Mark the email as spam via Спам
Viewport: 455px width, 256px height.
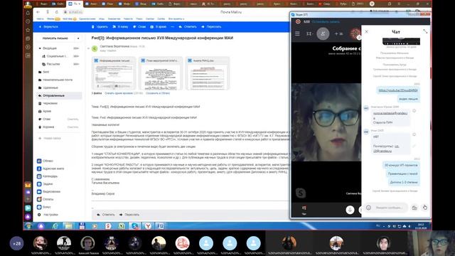coord(139,27)
